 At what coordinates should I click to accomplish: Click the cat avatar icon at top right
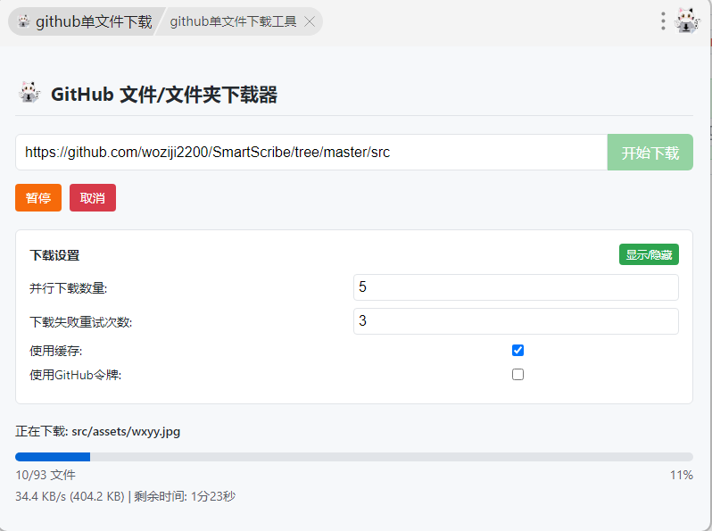(687, 21)
